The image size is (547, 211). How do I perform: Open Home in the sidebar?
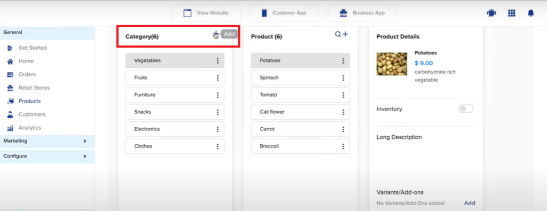pyautogui.click(x=26, y=61)
